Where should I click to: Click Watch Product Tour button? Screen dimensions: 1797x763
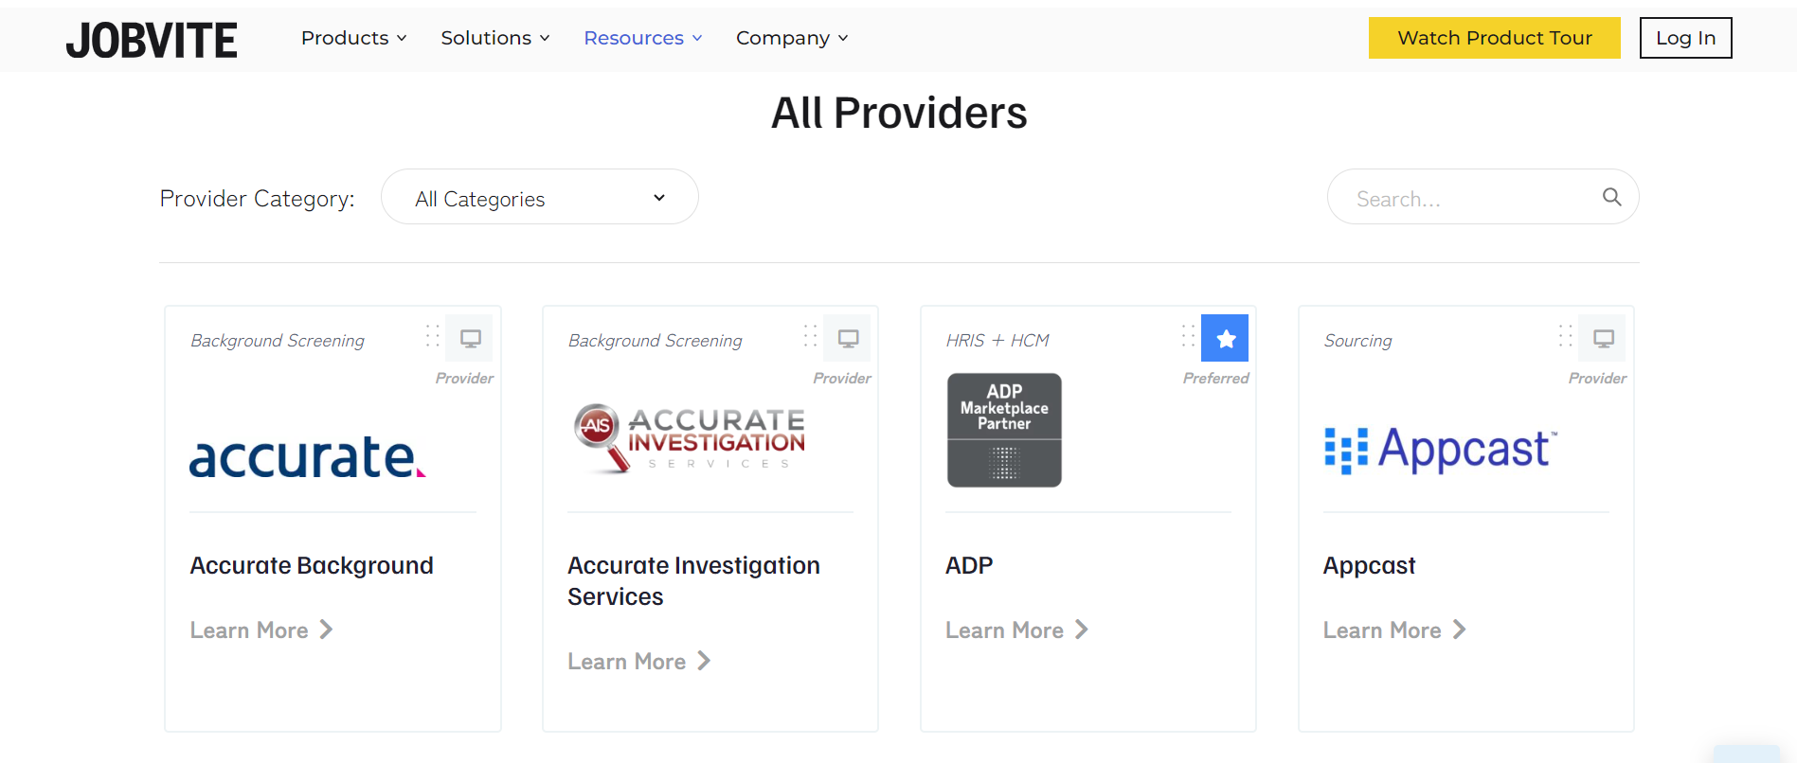point(1494,38)
